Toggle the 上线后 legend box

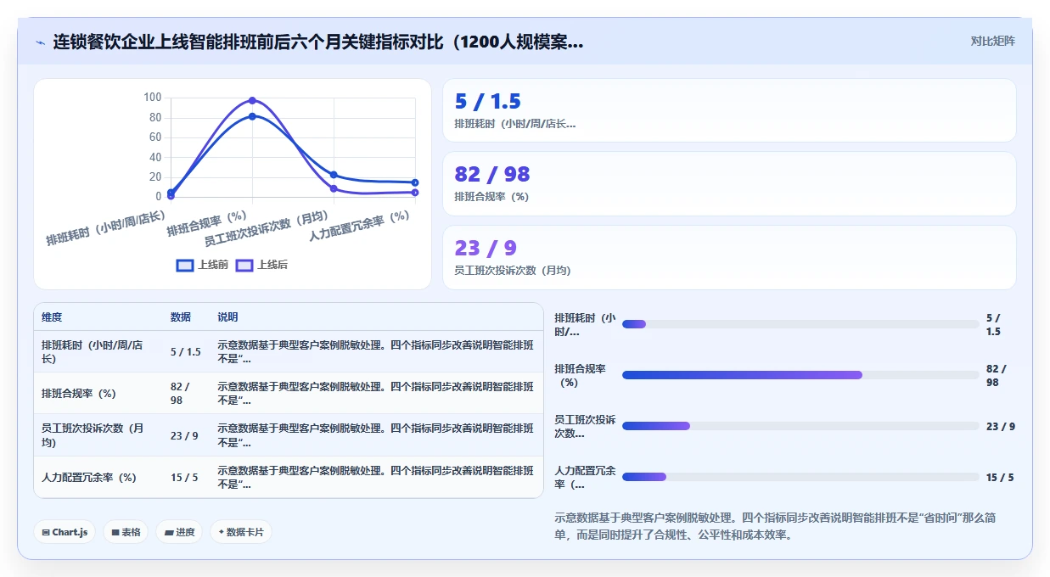[244, 265]
